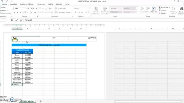This screenshot has width=184, height=103.
Task: Apply the percent style icon
Action: click(x=79, y=12)
